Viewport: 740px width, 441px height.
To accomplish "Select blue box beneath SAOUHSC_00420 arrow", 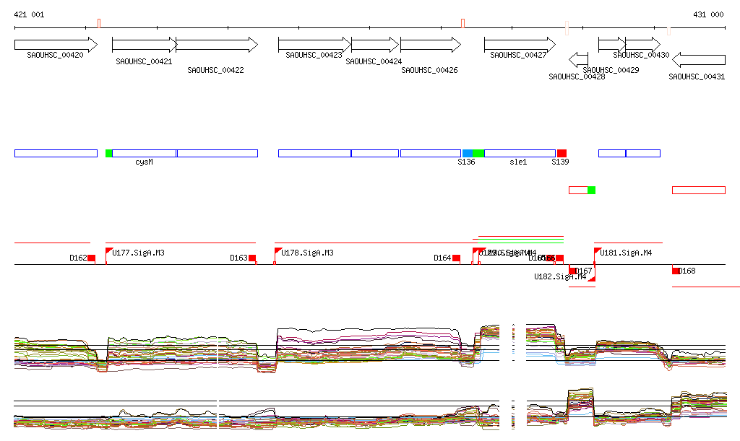I will pos(56,153).
